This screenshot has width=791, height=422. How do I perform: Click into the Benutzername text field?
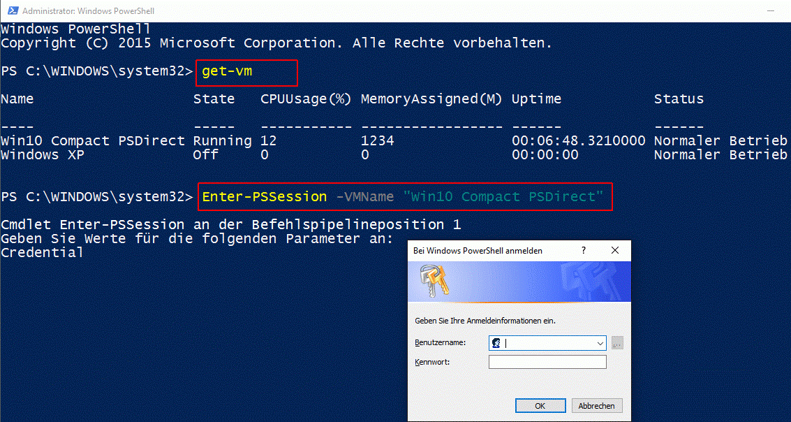[x=547, y=343]
